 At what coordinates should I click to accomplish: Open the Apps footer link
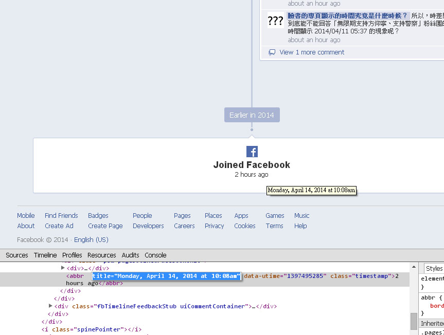point(241,215)
